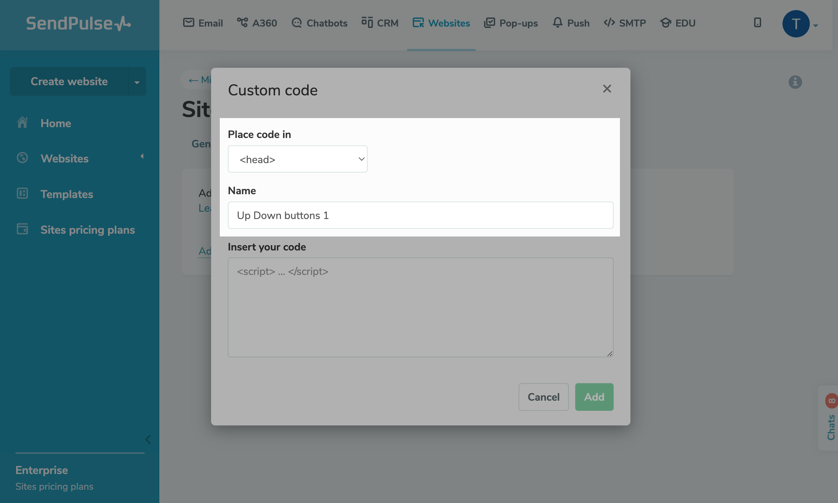Expand the Create website dropdown arrow
Image resolution: width=838 pixels, height=503 pixels.
(136, 81)
